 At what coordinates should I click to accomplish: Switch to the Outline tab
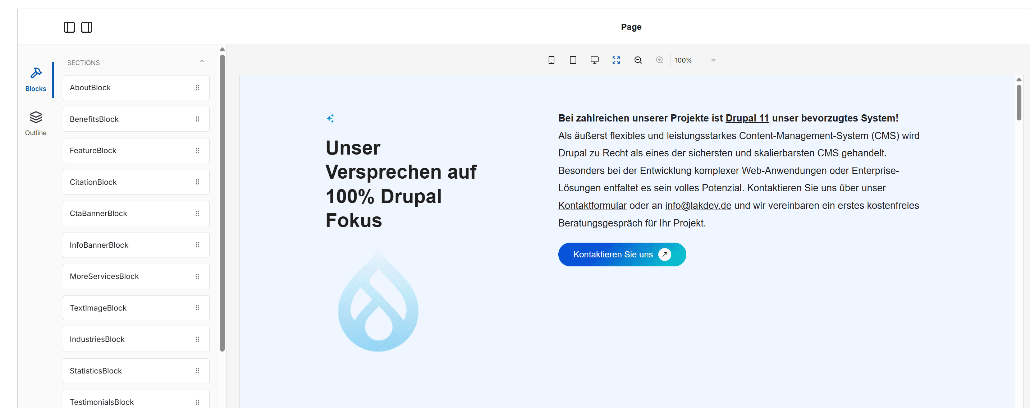click(x=36, y=124)
